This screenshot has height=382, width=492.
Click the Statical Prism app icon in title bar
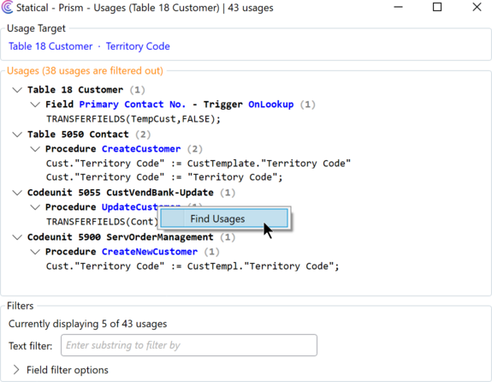pos(7,8)
